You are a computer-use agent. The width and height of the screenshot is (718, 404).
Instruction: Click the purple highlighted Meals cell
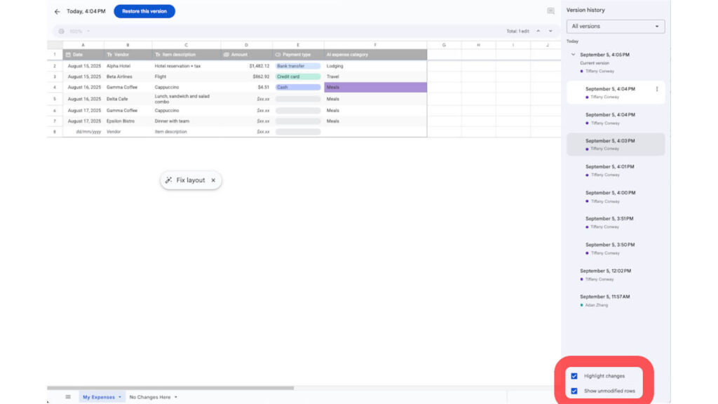coord(376,87)
